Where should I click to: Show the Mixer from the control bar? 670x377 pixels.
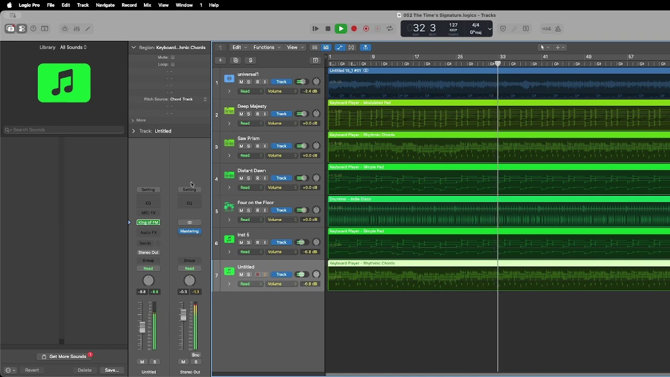click(x=76, y=29)
